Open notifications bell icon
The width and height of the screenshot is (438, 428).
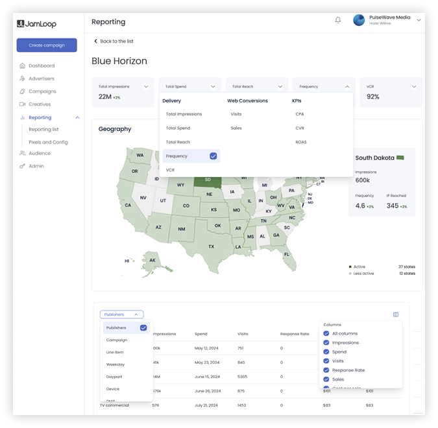pyautogui.click(x=337, y=20)
